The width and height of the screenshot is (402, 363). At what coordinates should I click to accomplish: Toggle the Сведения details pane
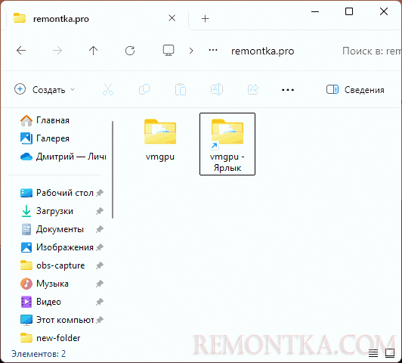pos(355,89)
